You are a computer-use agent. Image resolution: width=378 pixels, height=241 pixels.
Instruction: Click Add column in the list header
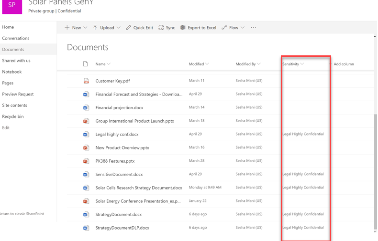(x=344, y=64)
